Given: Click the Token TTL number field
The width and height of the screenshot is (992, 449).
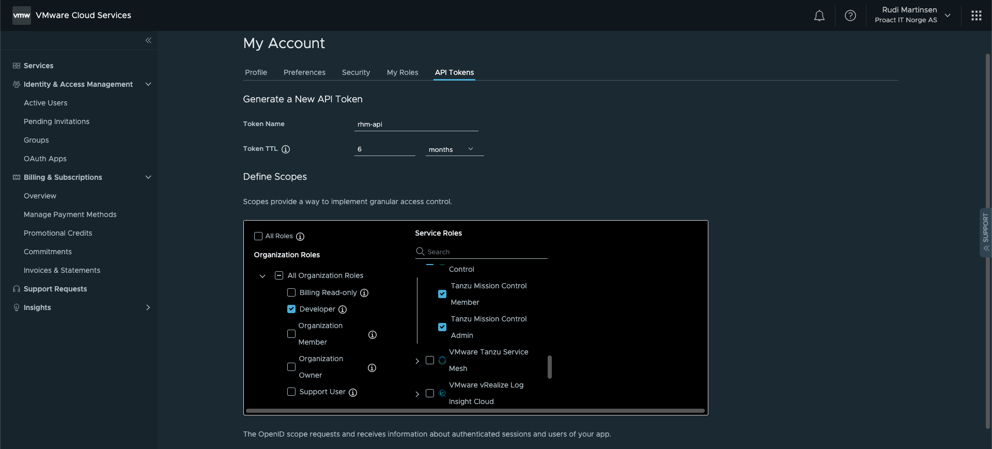Looking at the screenshot, I should click(385, 149).
